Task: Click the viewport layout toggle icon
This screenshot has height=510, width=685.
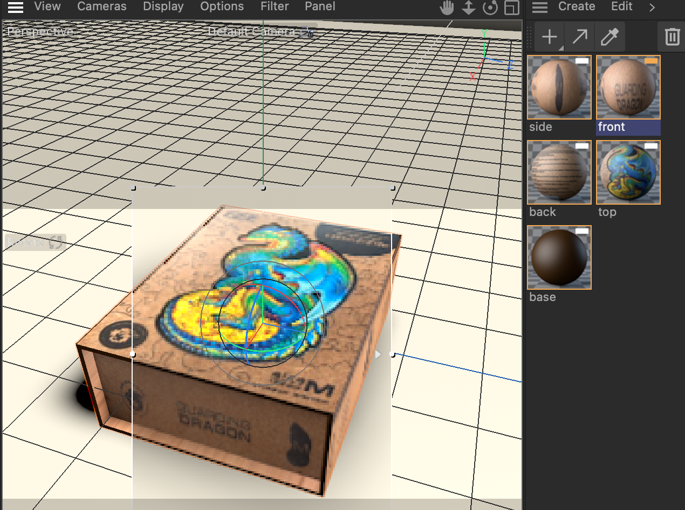Action: pyautogui.click(x=511, y=8)
